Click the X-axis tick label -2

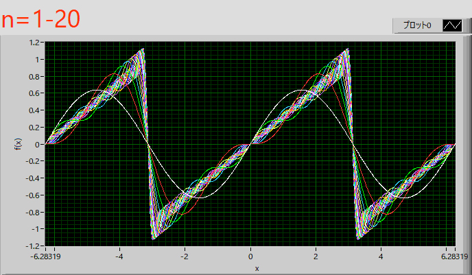(185, 257)
